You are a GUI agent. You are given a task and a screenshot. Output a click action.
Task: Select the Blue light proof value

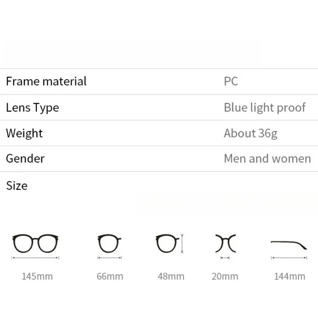click(x=265, y=107)
